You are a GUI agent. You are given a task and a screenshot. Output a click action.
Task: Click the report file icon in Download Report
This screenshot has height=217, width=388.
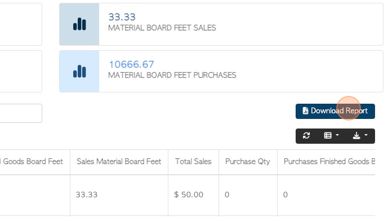(x=305, y=110)
